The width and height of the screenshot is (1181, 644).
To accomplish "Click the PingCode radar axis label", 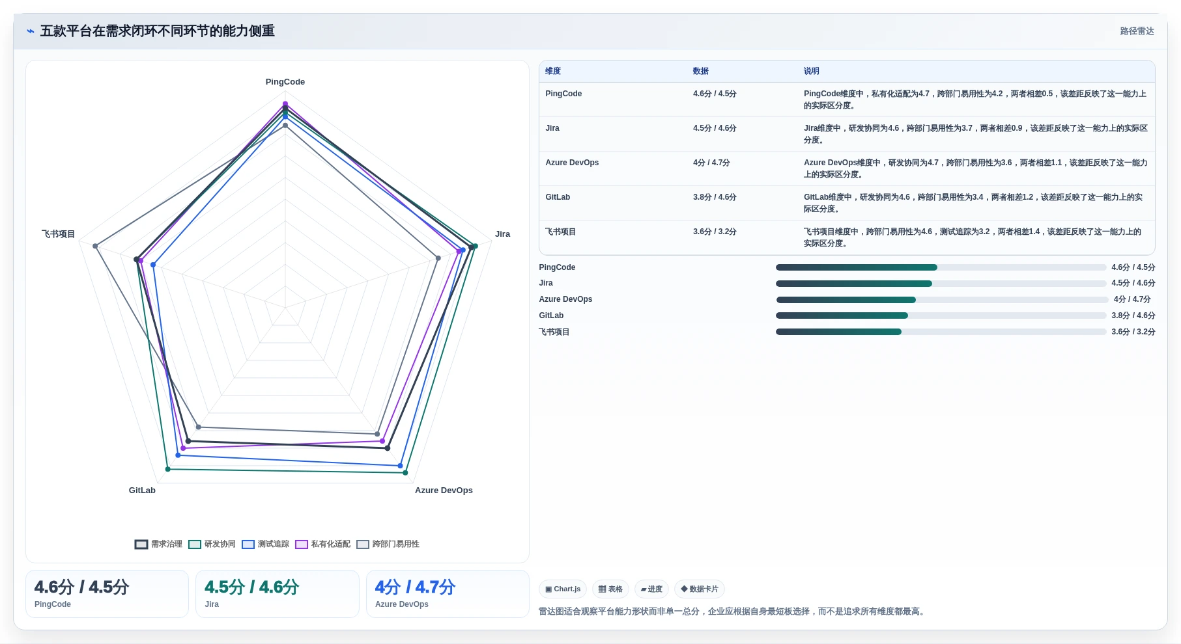I will click(285, 82).
